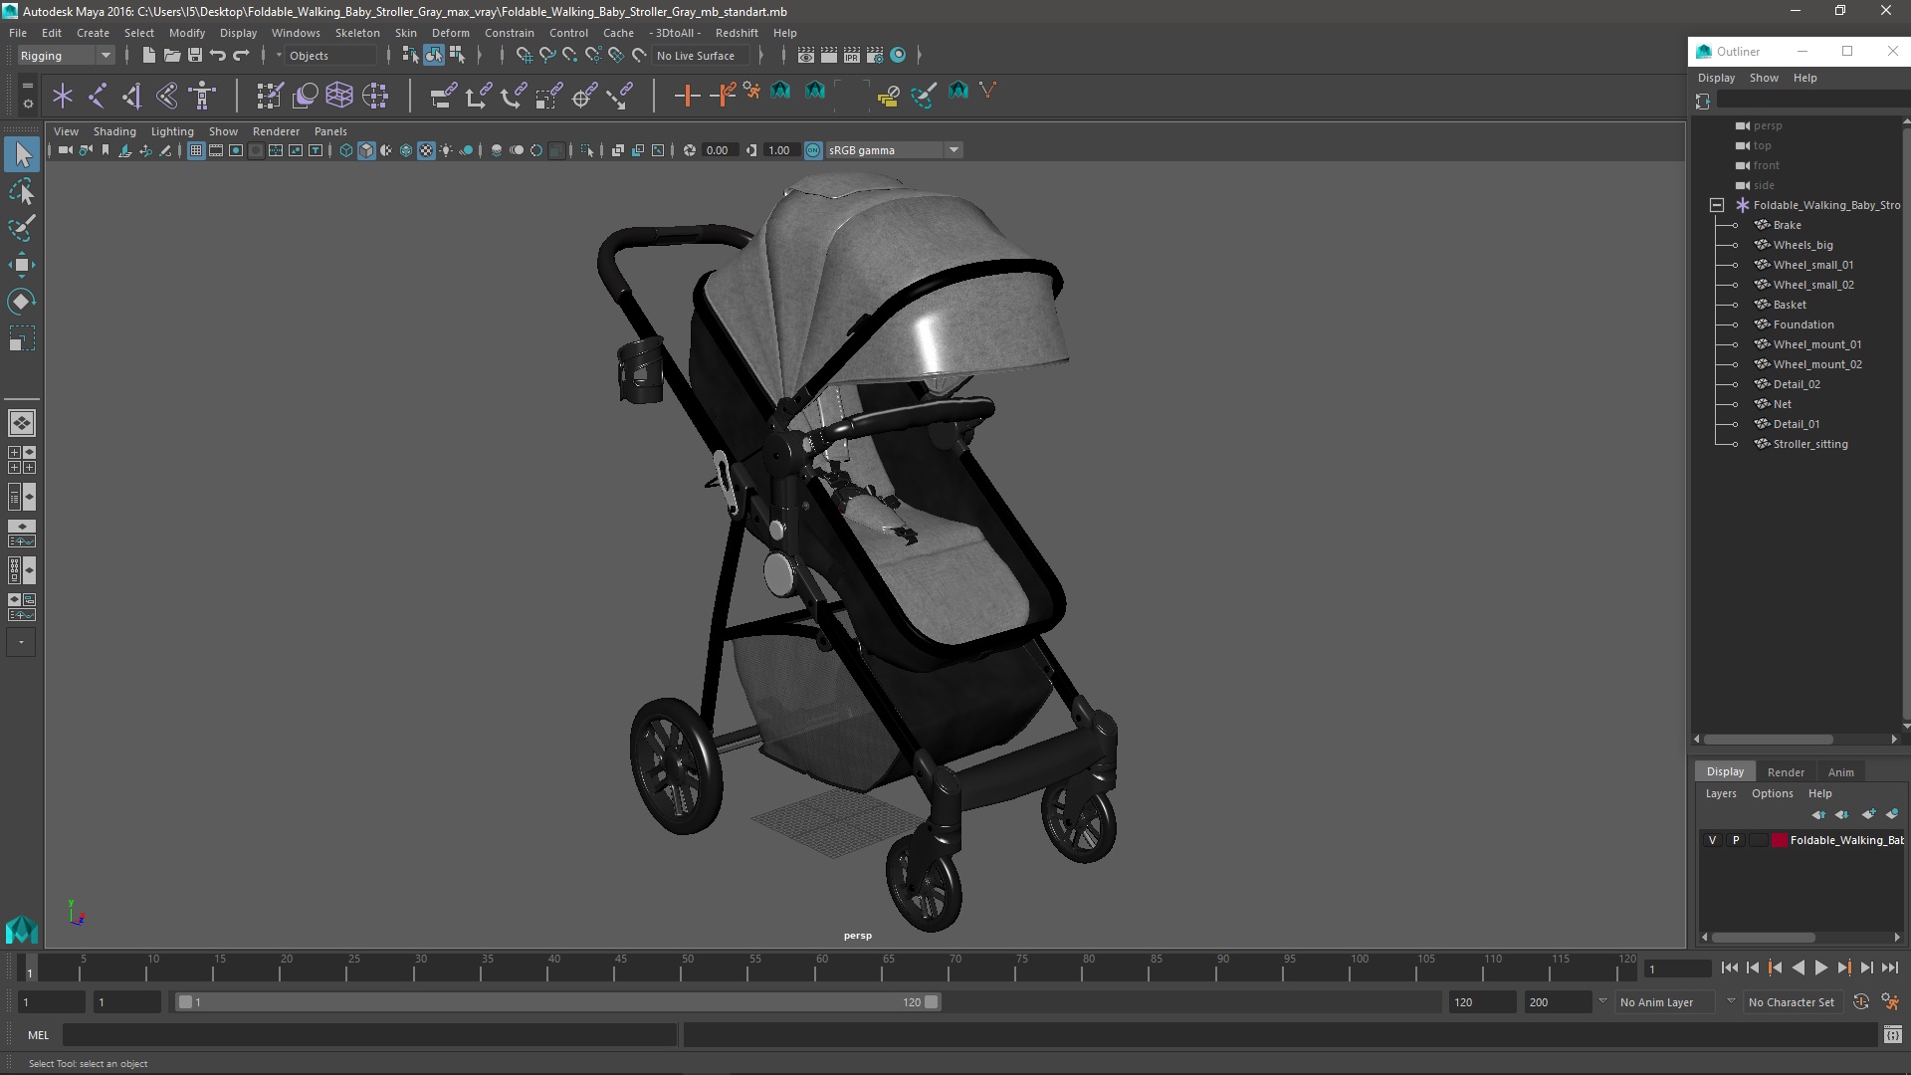This screenshot has height=1075, width=1911.
Task: Click the Parent Constraint shelf icon
Action: [x=443, y=96]
